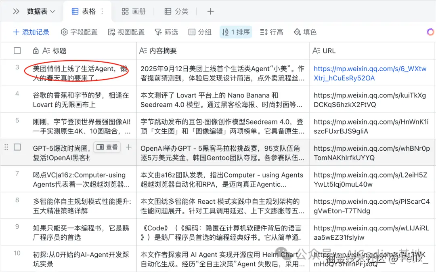Click row number 7
This screenshot has height=272, width=436.
17,173
